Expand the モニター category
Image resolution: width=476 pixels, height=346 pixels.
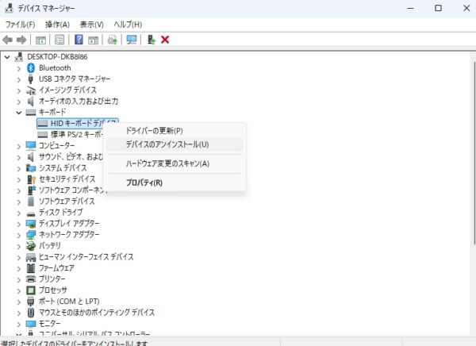[x=19, y=325]
